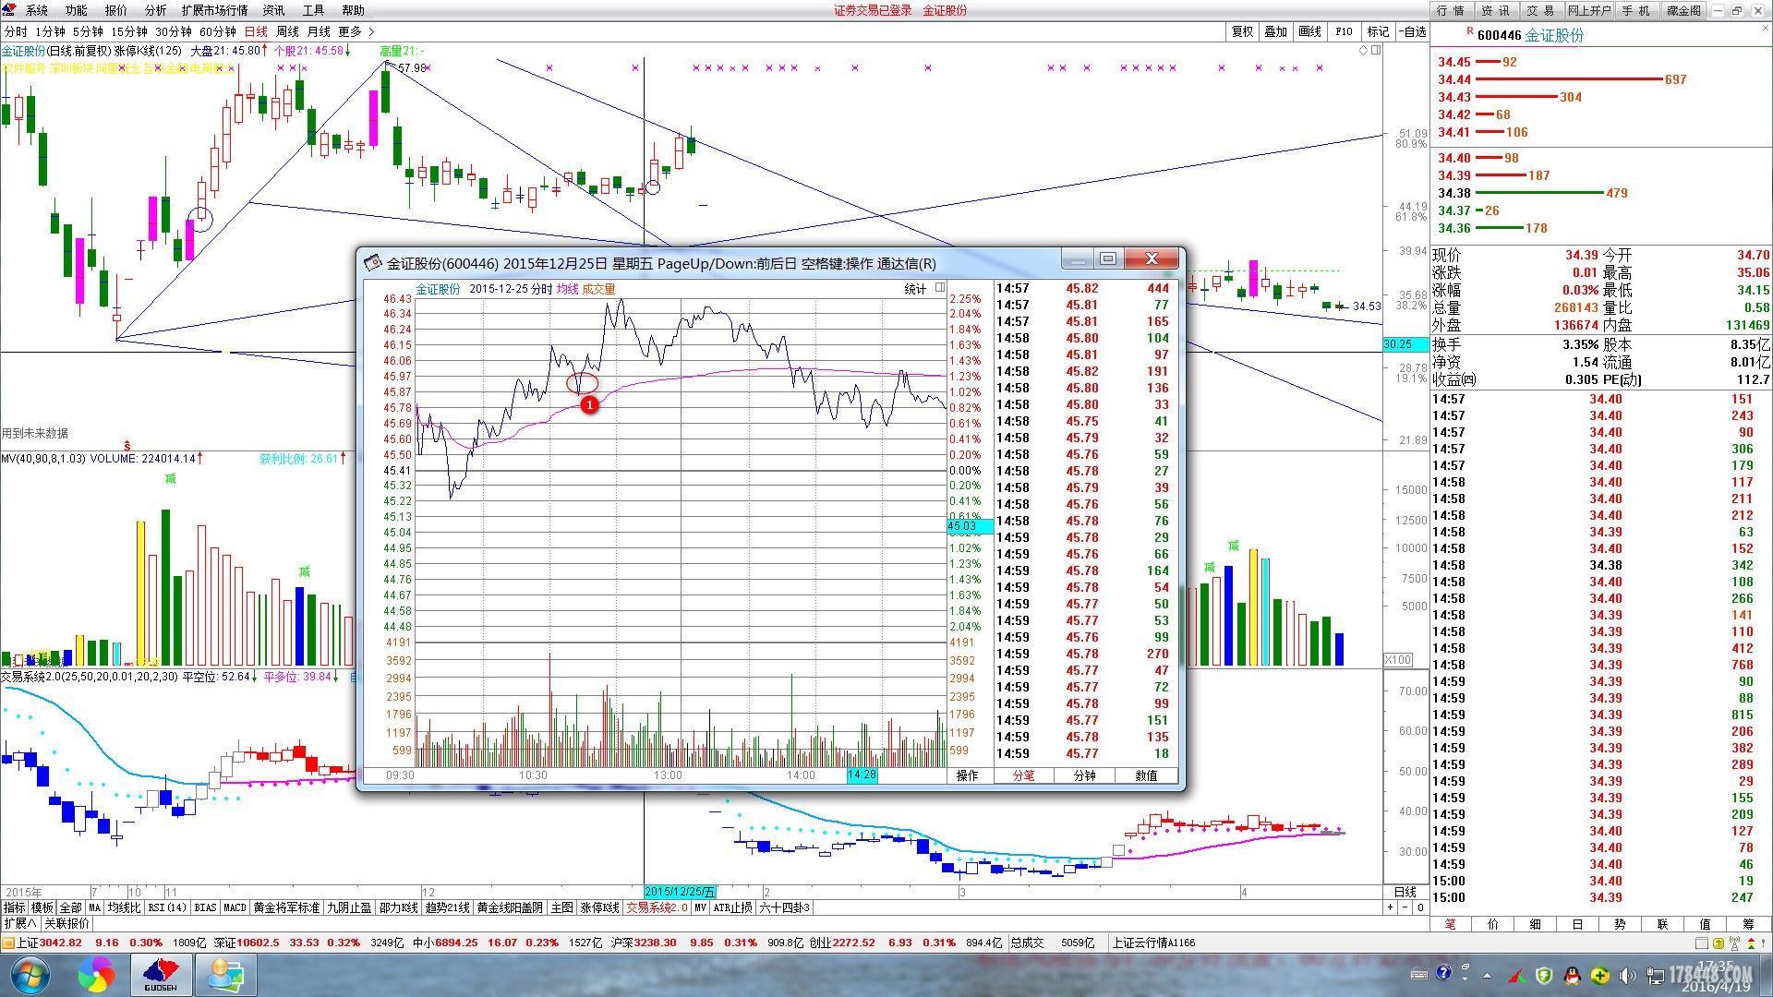Select the 周线 weekly chart period
This screenshot has width=1773, height=997.
click(x=287, y=31)
